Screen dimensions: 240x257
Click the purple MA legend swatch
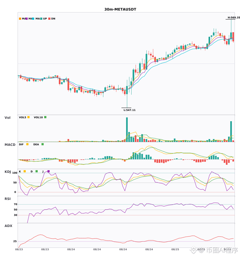tap(27, 19)
